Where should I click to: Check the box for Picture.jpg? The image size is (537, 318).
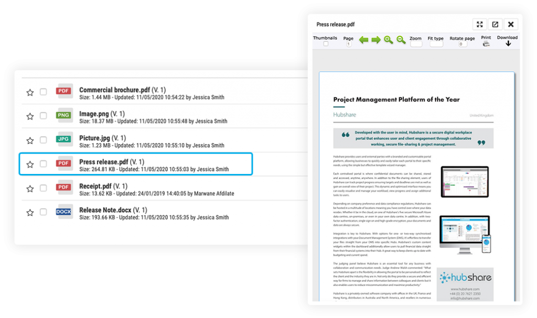(x=43, y=140)
